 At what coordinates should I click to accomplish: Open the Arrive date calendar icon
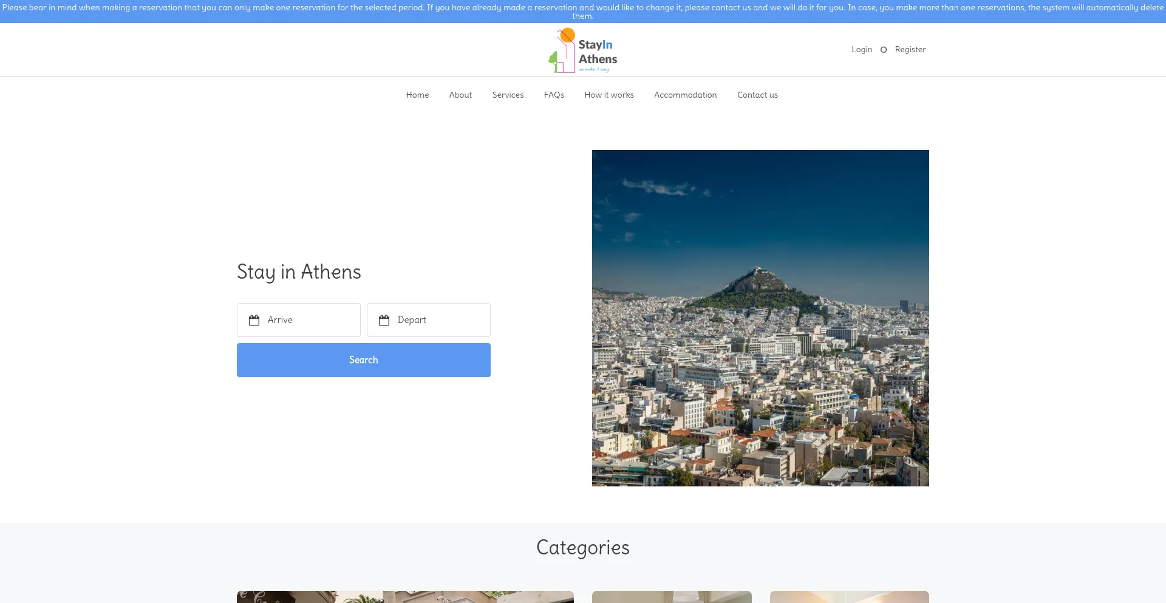[256, 319]
